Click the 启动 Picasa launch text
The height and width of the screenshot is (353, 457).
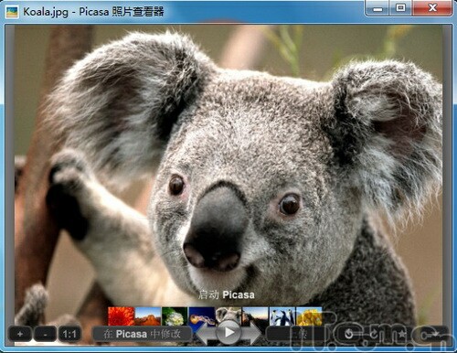pos(227,294)
